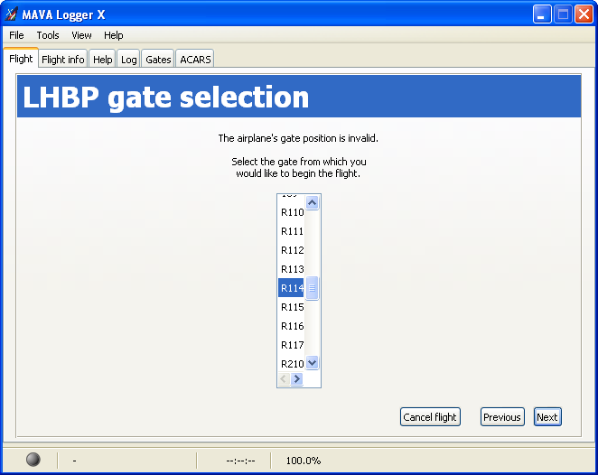Click the Cancel flight button
Viewport: 598px width, 475px height.
click(x=430, y=417)
